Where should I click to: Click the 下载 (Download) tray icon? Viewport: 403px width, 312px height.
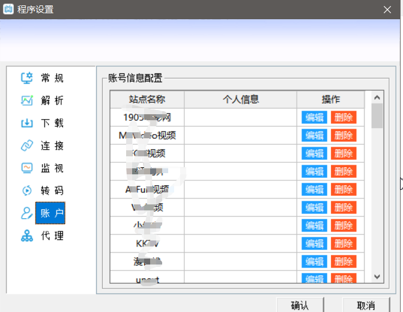point(27,123)
